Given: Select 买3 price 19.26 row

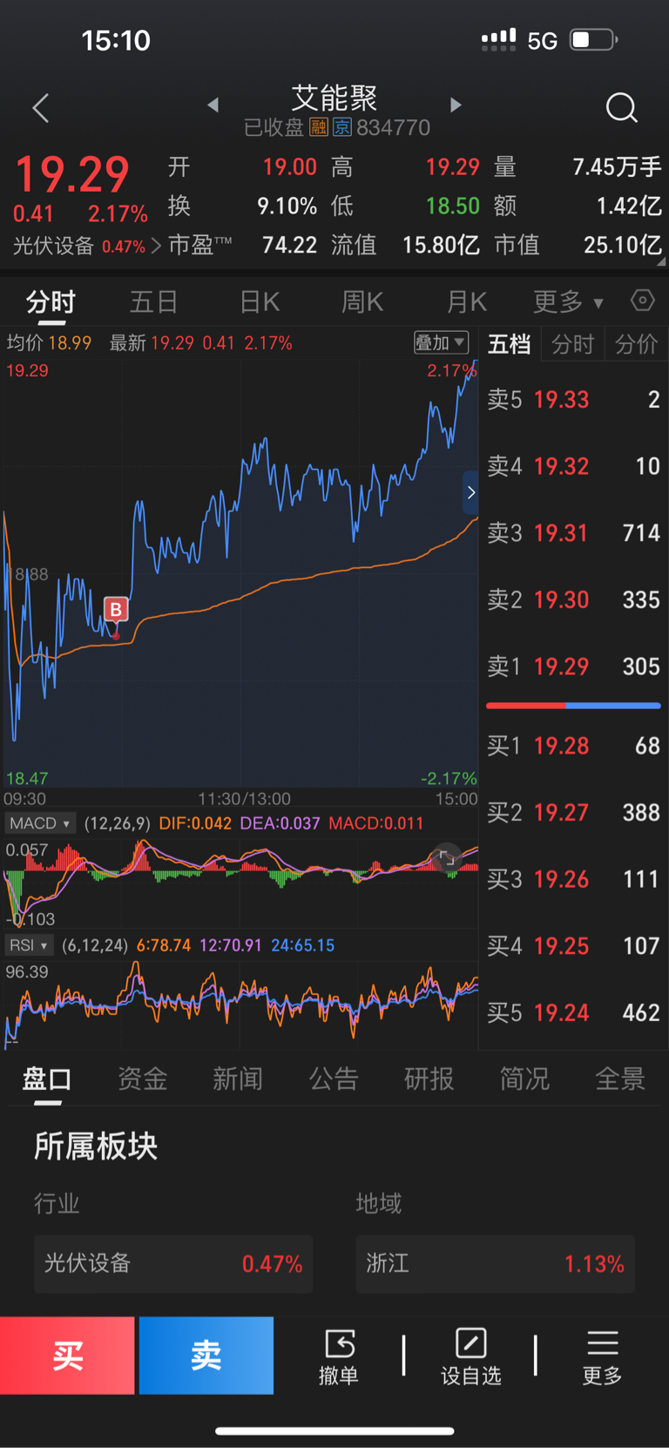Looking at the screenshot, I should 573,879.
